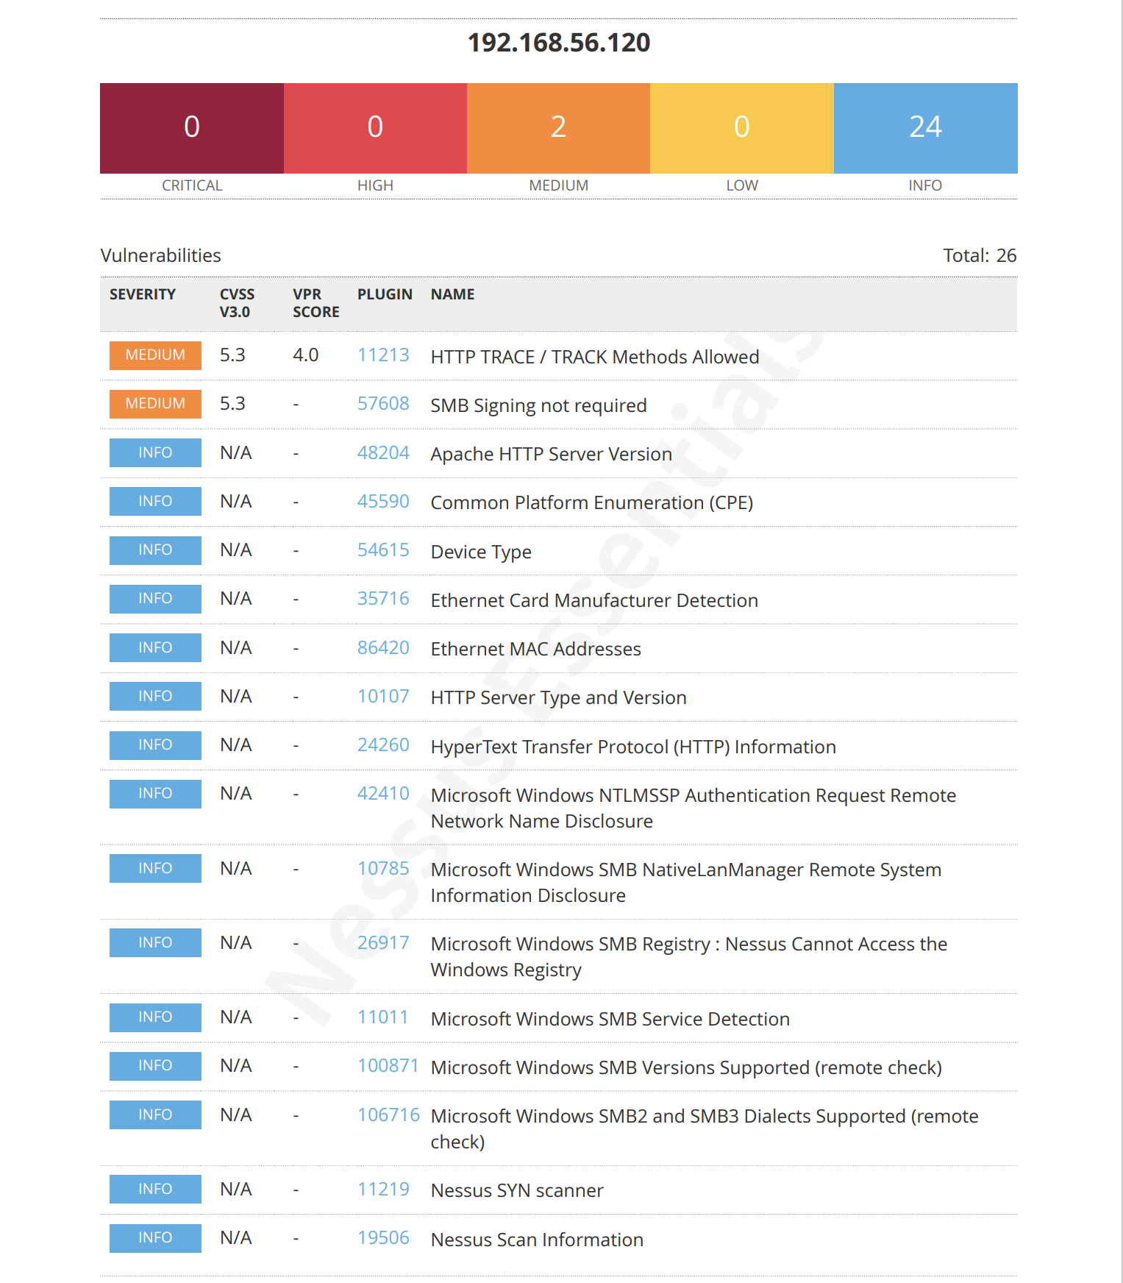Select NTLMSSP Authentication Request name text

coord(694,808)
